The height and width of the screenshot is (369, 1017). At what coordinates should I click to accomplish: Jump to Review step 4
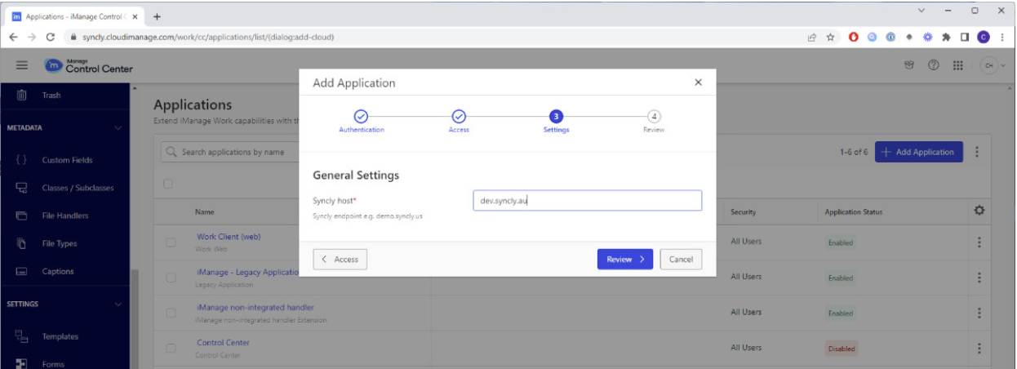654,121
